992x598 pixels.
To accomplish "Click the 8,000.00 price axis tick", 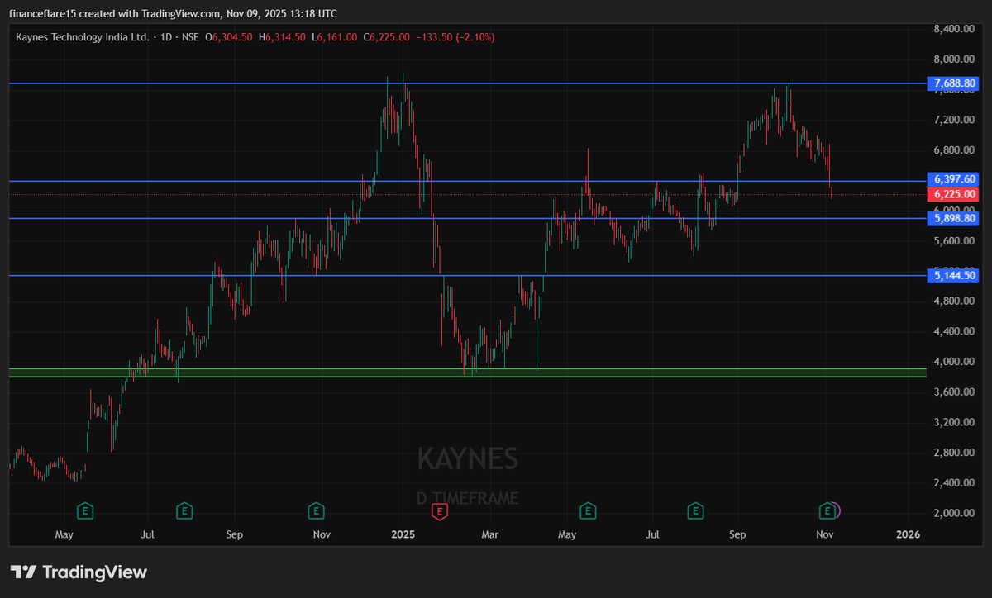I will coord(956,59).
